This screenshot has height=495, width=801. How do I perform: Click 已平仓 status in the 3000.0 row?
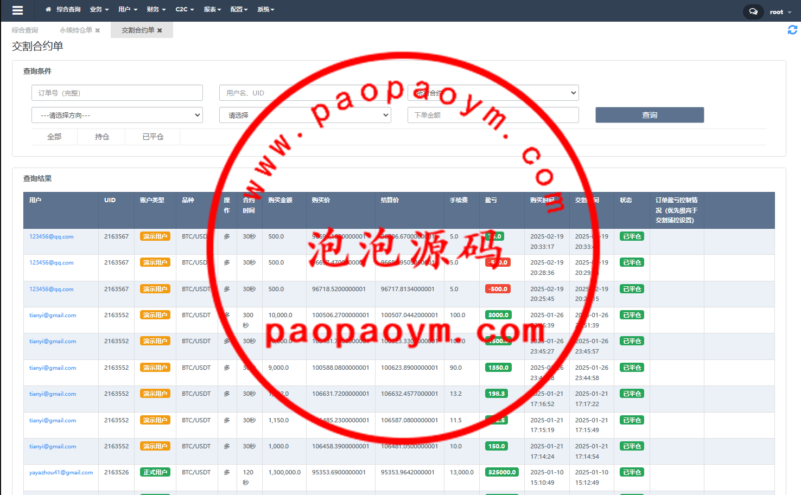point(632,315)
